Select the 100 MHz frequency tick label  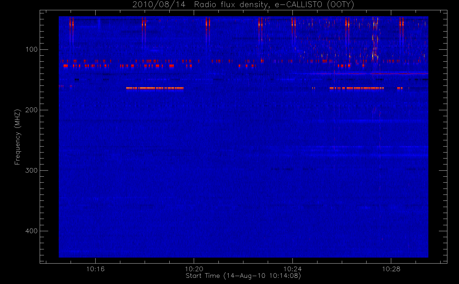click(x=31, y=49)
